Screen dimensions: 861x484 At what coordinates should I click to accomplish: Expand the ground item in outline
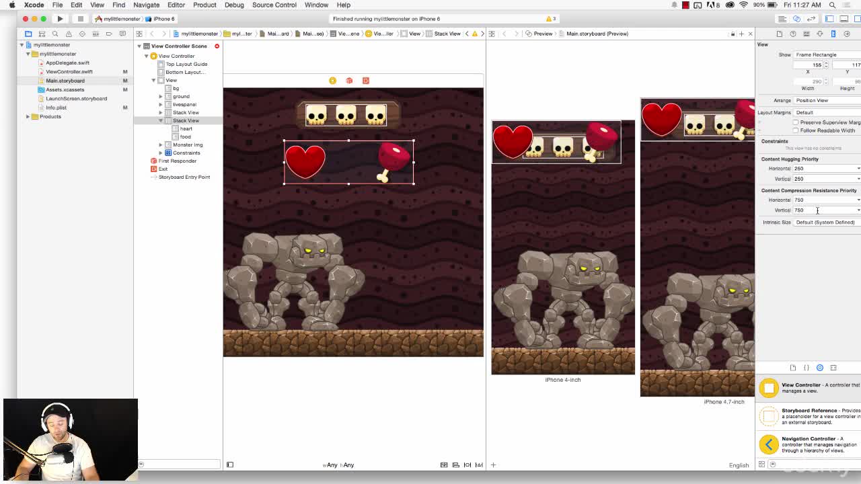tap(161, 96)
